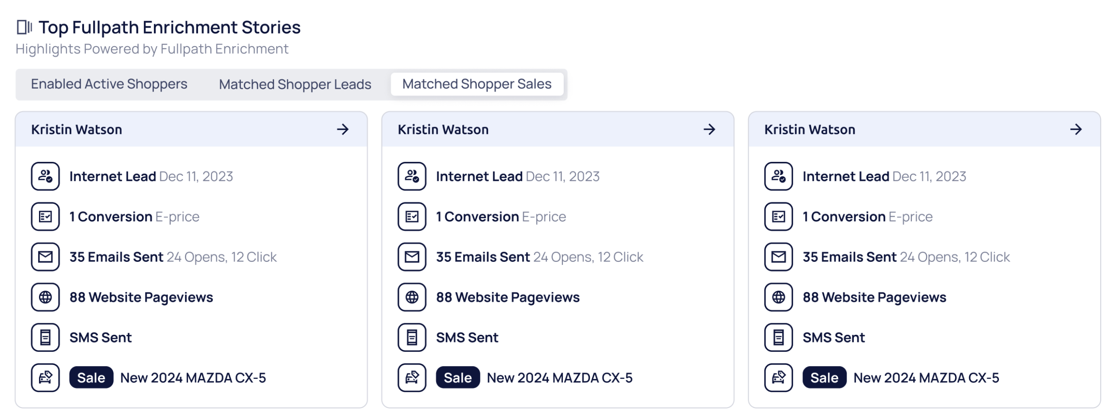Viewport: 1107px width, 417px height.
Task: Select the Matched Shopper Sales tab
Action: point(477,84)
